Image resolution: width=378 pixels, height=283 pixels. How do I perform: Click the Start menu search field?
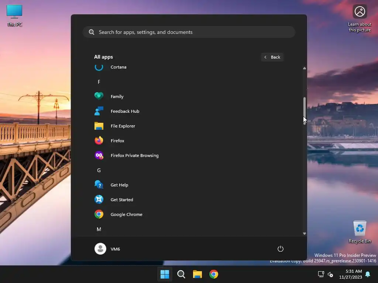pyautogui.click(x=189, y=32)
